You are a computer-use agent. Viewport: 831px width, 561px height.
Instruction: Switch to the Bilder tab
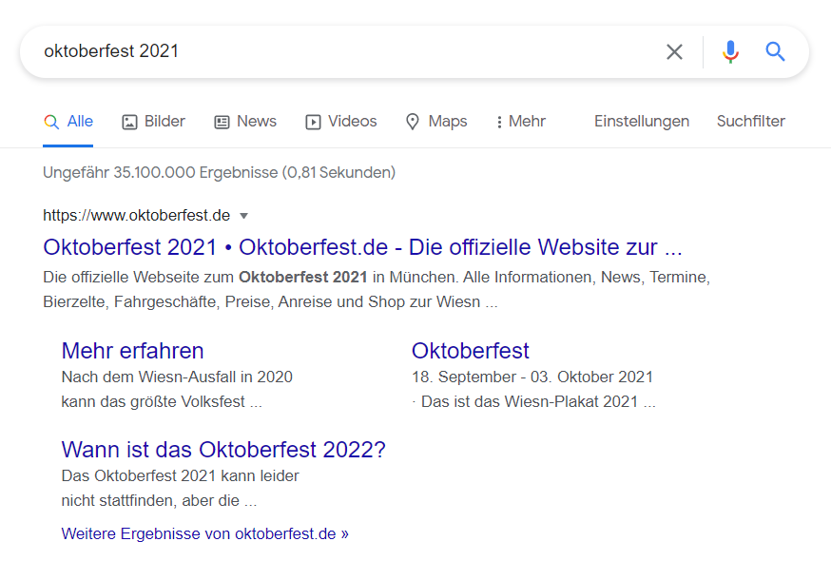coord(154,122)
